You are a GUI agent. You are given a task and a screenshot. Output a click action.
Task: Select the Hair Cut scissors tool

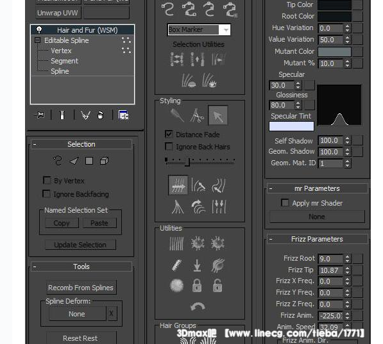pyautogui.click(x=197, y=115)
